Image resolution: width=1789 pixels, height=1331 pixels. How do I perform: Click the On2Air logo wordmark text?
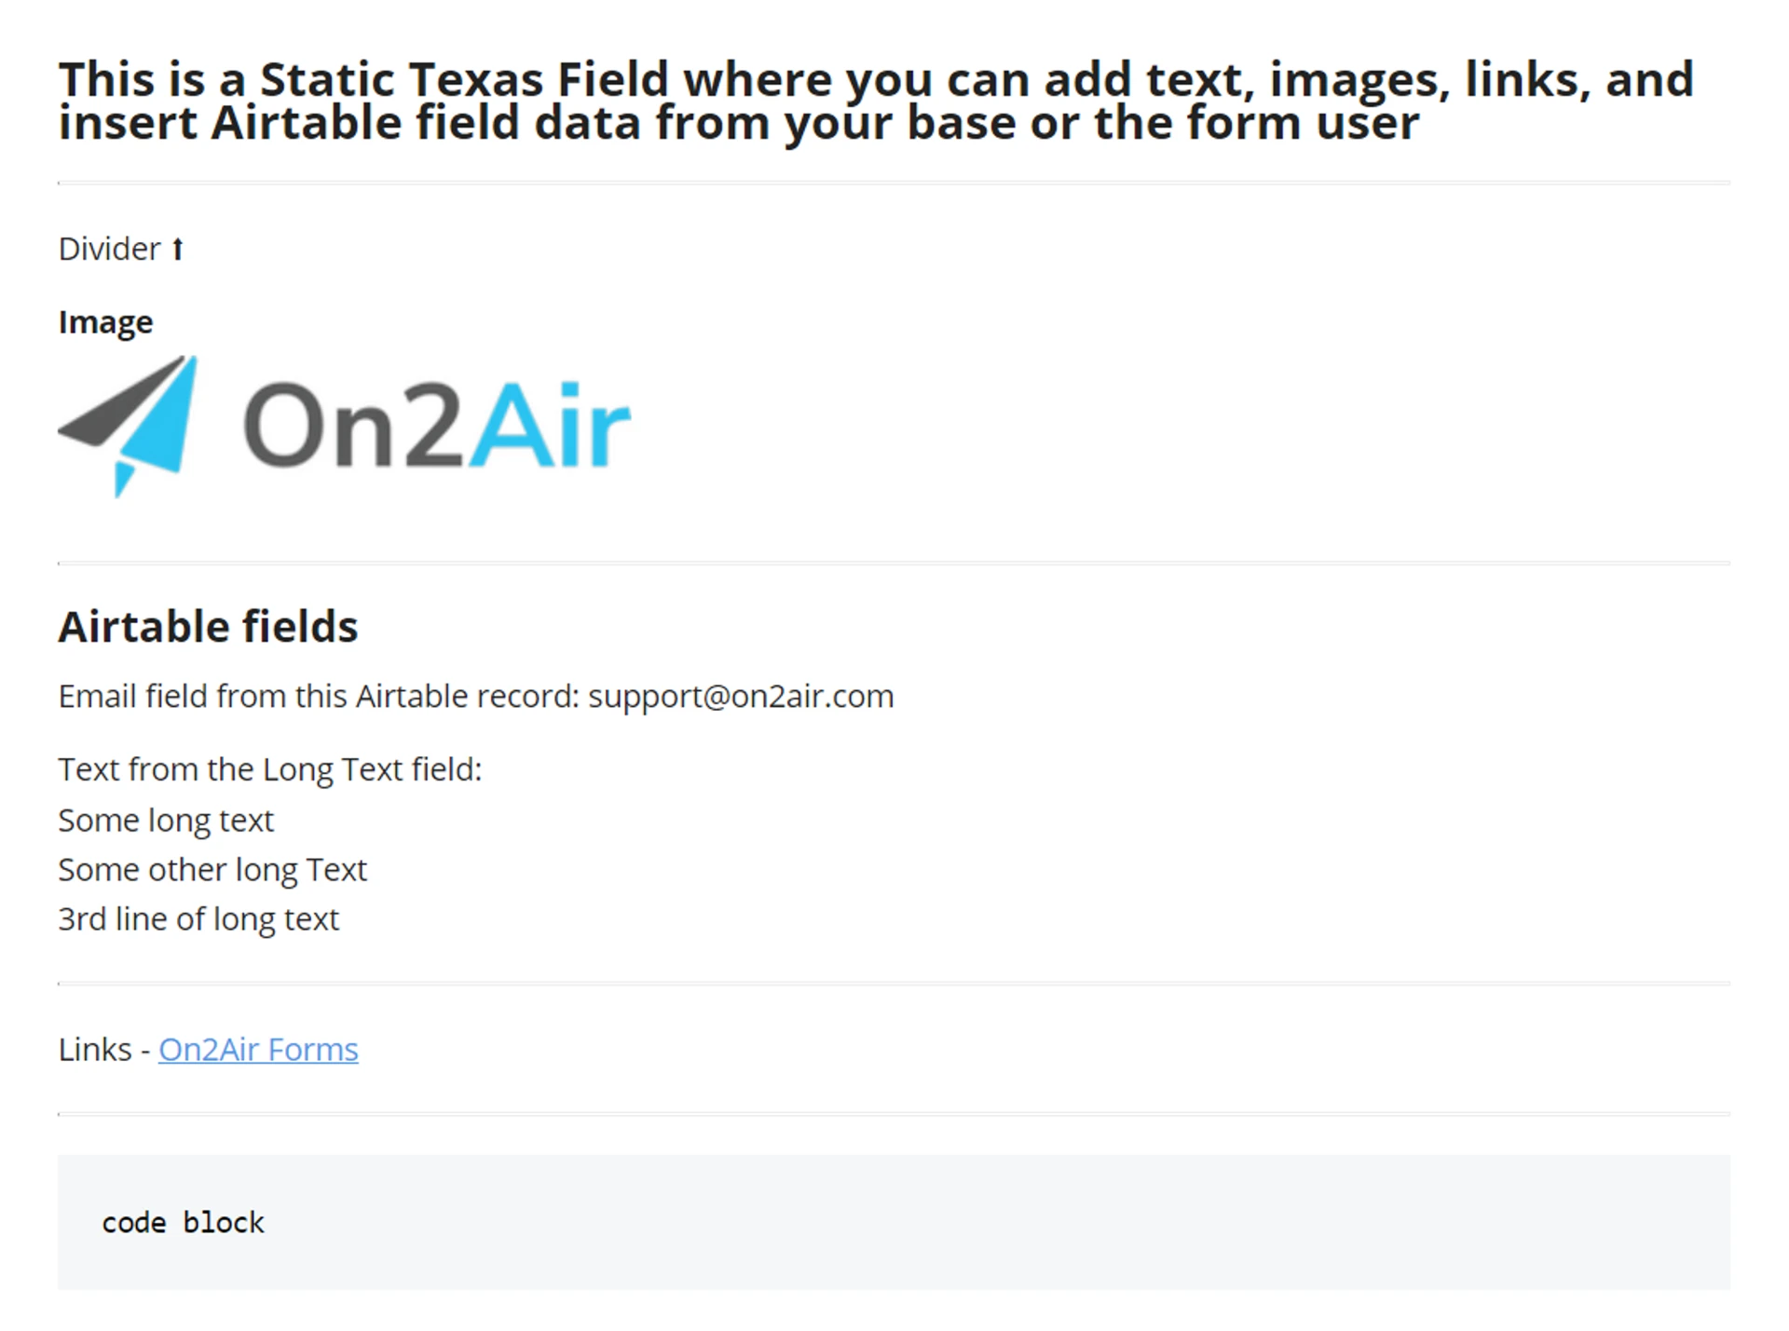[x=436, y=426]
